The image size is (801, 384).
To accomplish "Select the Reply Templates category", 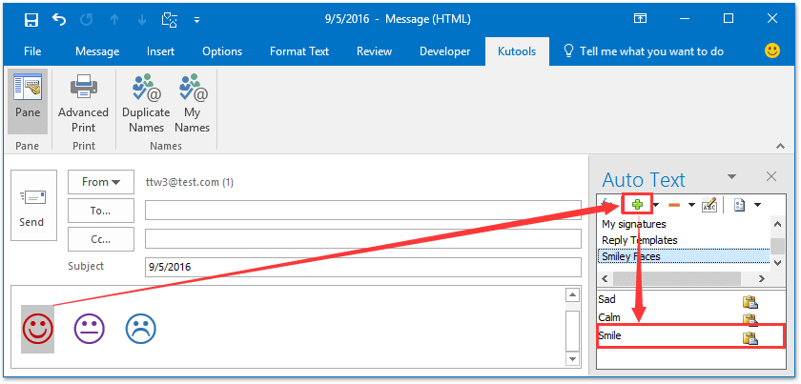I will (639, 240).
